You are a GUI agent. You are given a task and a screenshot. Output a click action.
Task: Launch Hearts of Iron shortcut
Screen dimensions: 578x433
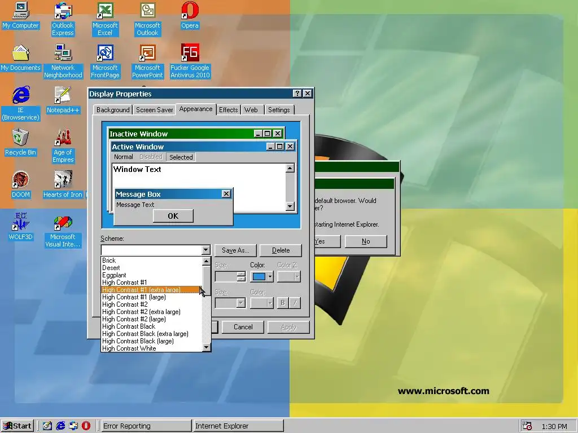click(x=63, y=185)
